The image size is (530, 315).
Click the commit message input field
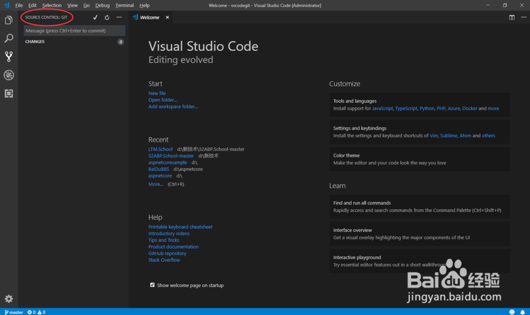74,30
